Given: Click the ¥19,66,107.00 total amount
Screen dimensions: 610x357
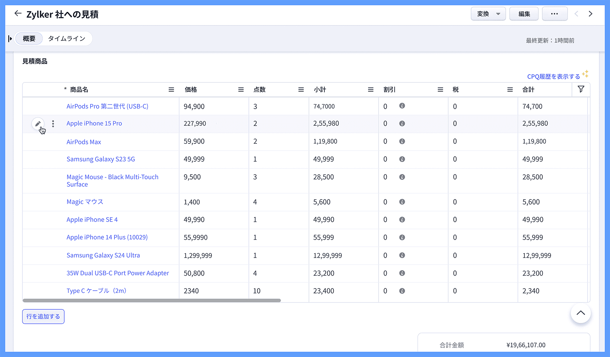Looking at the screenshot, I should pyautogui.click(x=526, y=345).
